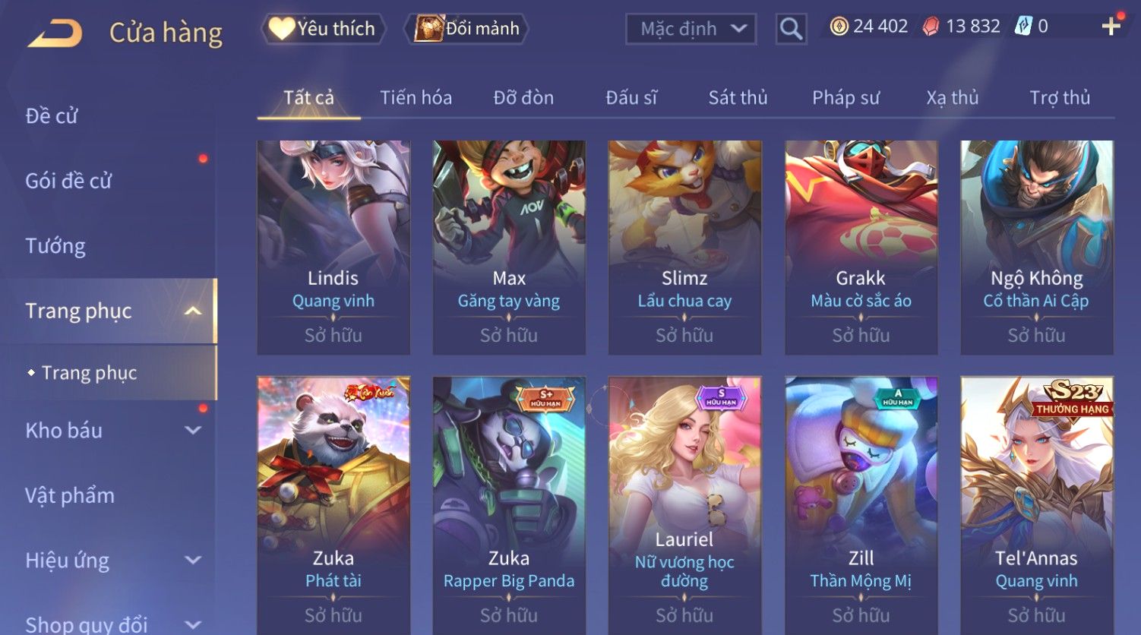Tap the plus icon to add currency
Viewport: 1141px width, 635px height.
1111,27
